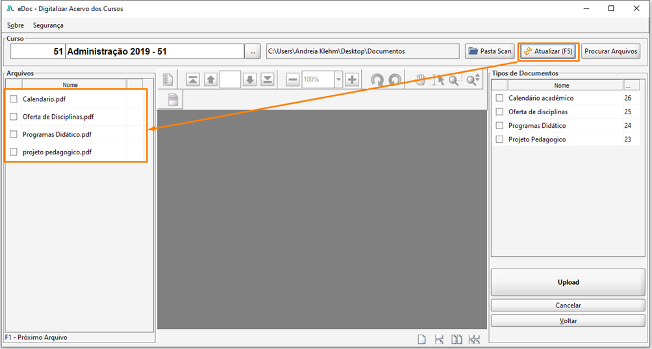
Task: Select the marquee zoom tool
Action: [x=455, y=79]
